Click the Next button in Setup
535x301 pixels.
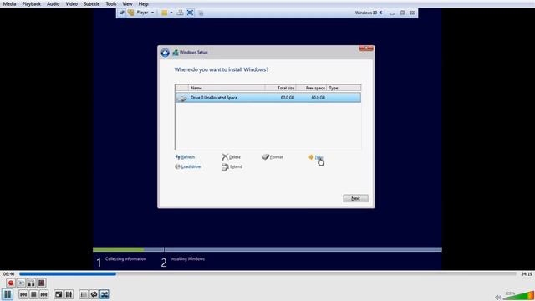tap(355, 198)
